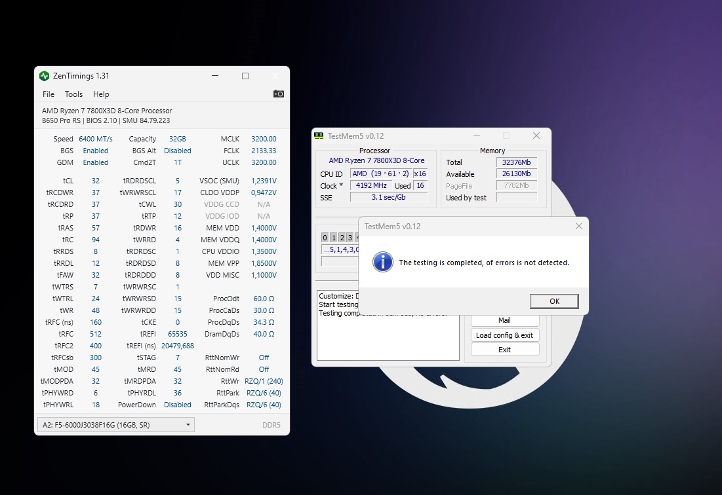Click core box 2 in TestMem5
Viewport: 722px width, 495px height.
(x=342, y=238)
